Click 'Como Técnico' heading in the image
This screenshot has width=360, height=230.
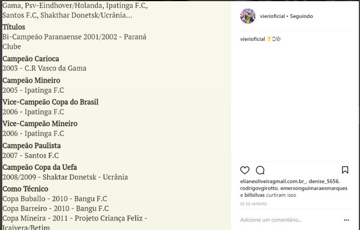(25, 188)
